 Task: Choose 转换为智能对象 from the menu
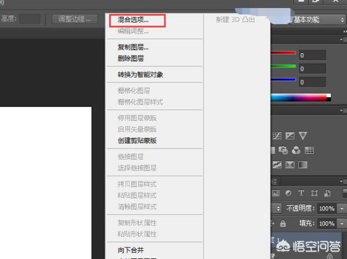pos(141,75)
